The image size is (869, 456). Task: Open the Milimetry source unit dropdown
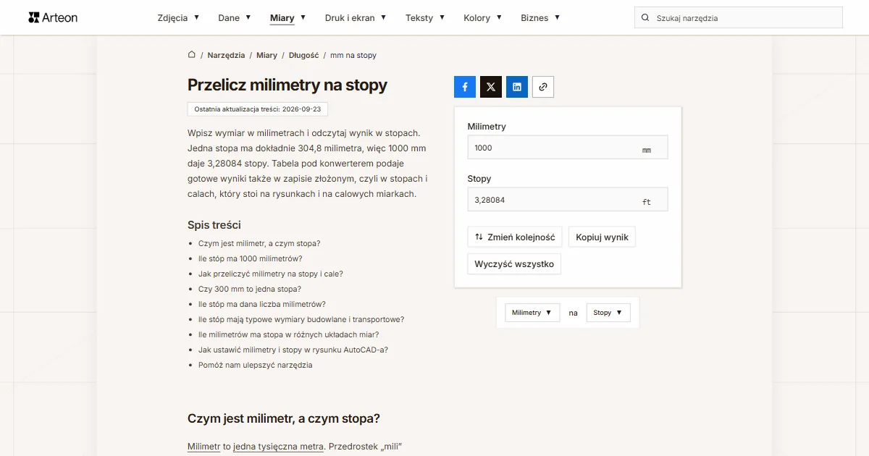(x=532, y=313)
